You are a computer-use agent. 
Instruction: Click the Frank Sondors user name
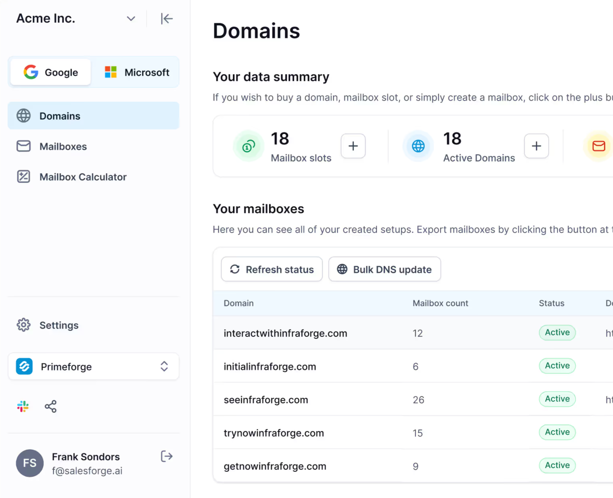click(86, 457)
